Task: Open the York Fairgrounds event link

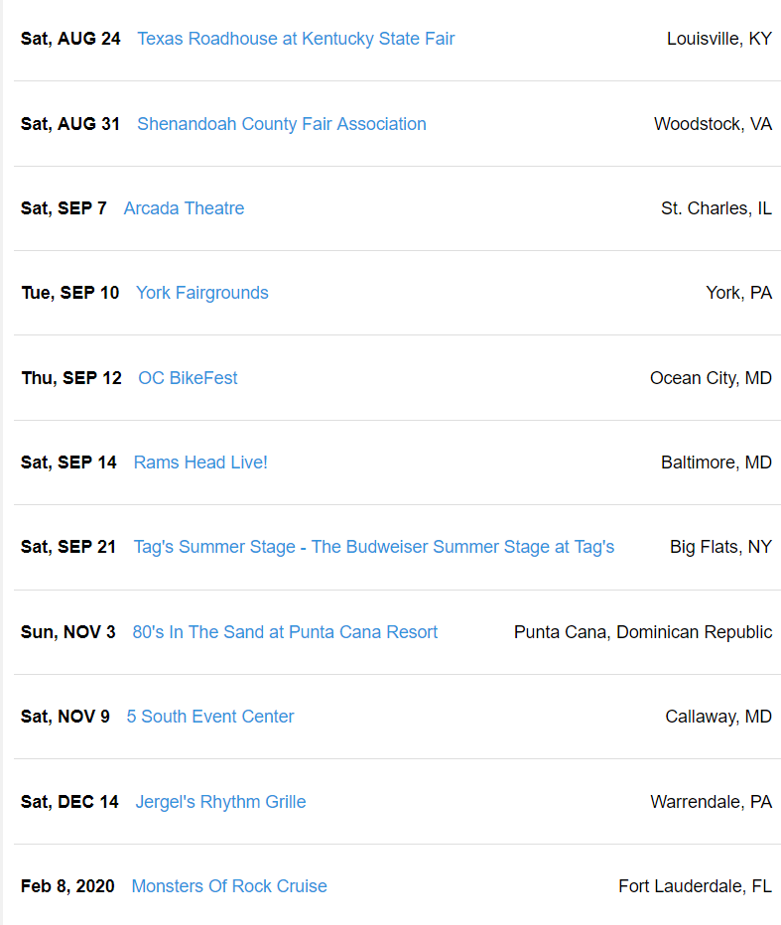Action: point(201,293)
